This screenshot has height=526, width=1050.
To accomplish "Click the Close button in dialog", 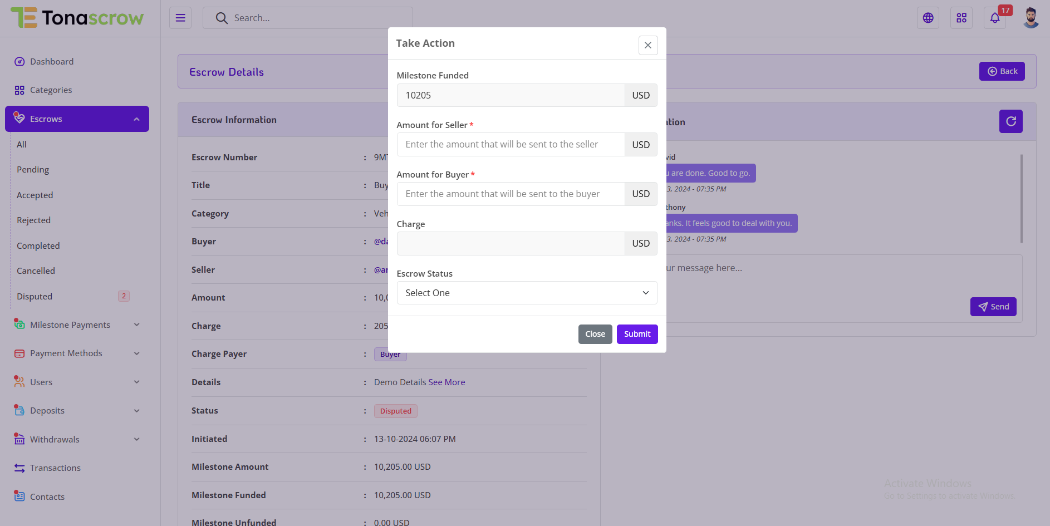I will (595, 334).
